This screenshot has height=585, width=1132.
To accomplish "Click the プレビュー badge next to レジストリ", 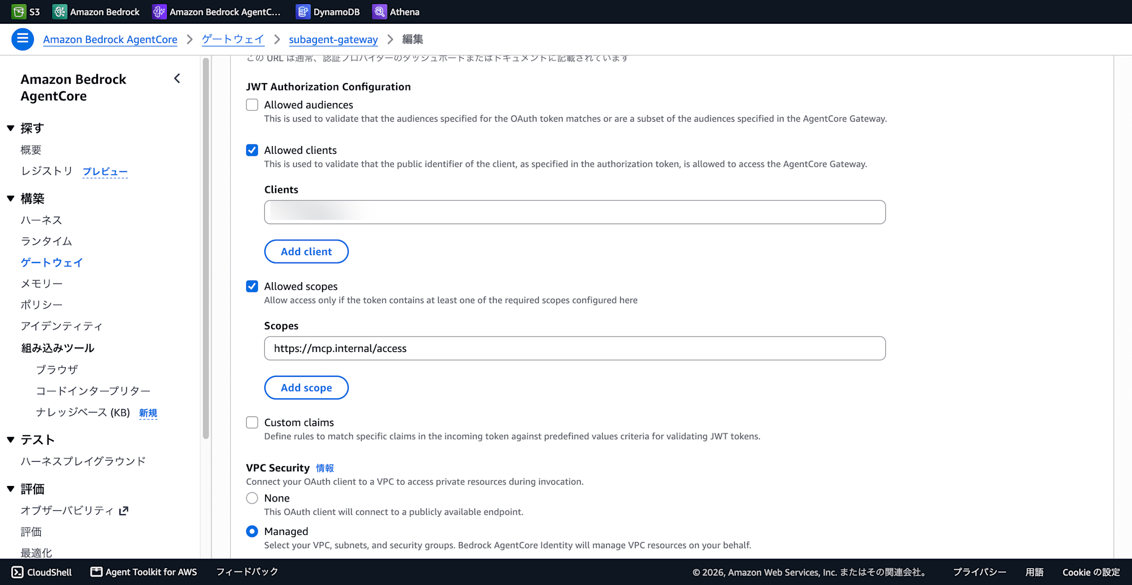I will tap(105, 171).
